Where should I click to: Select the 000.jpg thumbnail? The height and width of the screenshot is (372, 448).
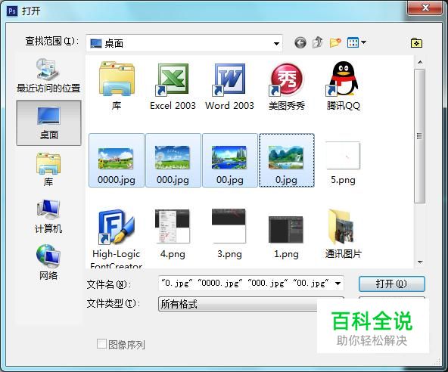(x=173, y=160)
